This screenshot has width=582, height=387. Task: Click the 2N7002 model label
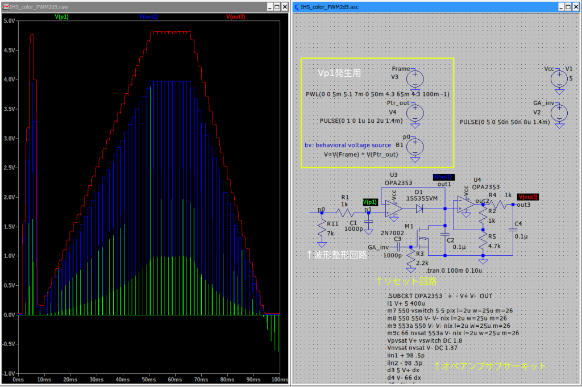392,234
